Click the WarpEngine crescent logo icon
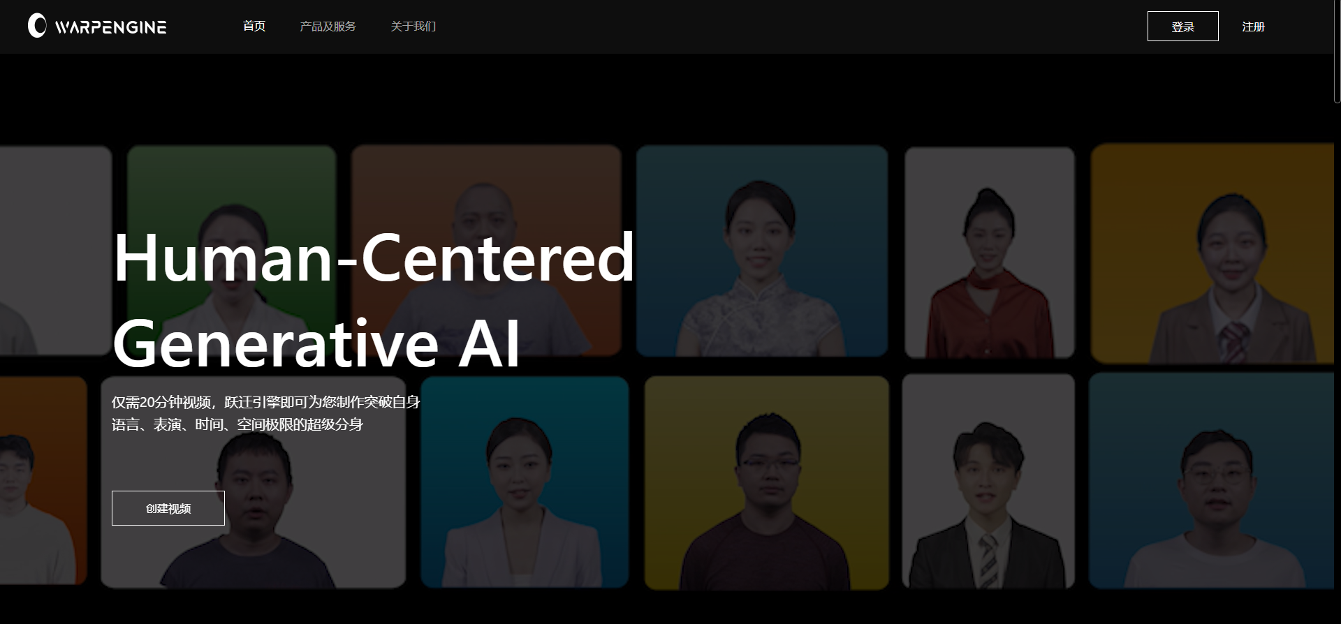The height and width of the screenshot is (624, 1341). coord(37,26)
